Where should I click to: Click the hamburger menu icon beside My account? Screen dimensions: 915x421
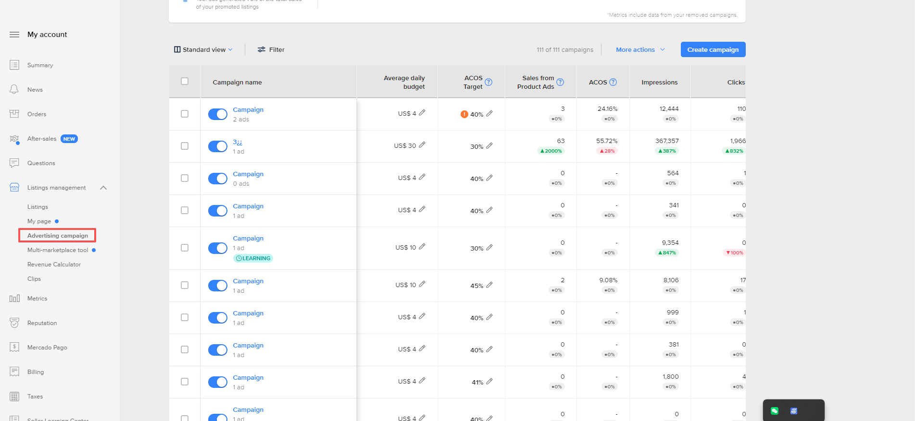(14, 35)
